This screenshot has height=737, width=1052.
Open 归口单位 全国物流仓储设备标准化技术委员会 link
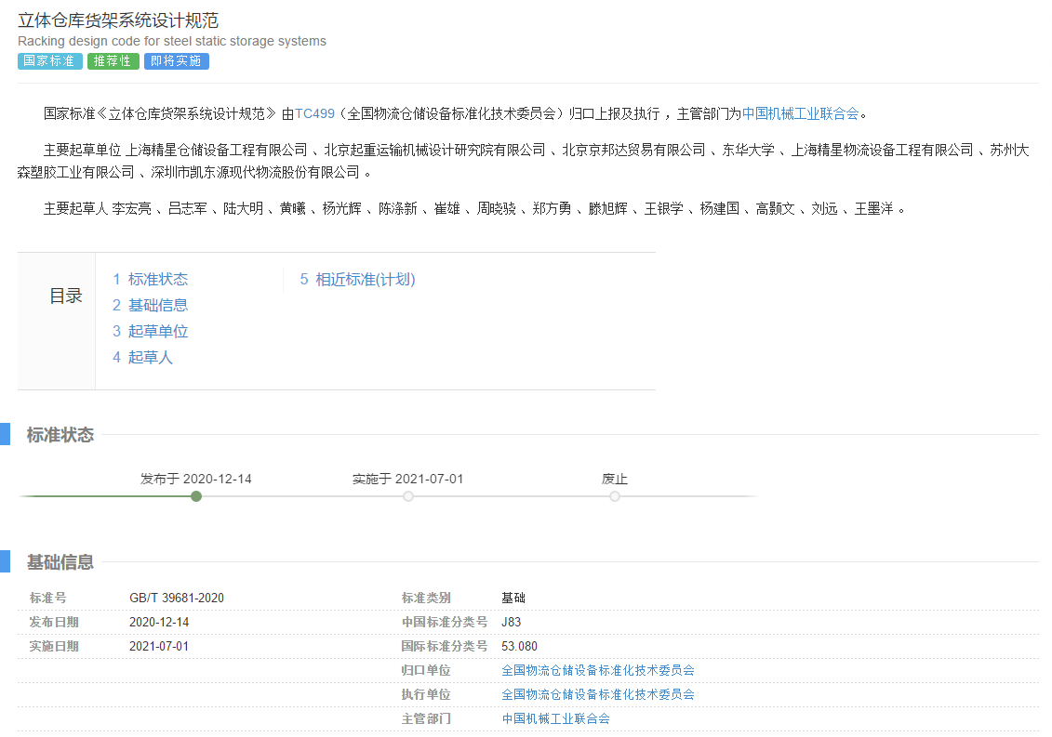tap(598, 670)
